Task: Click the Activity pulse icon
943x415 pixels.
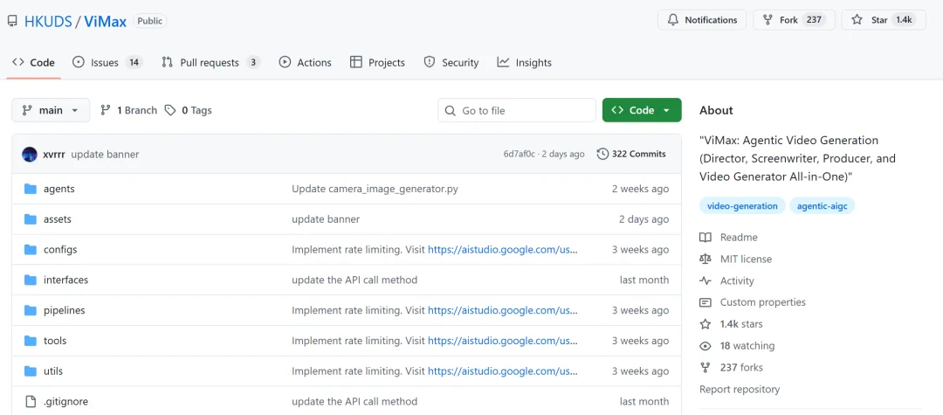Action: coord(706,281)
